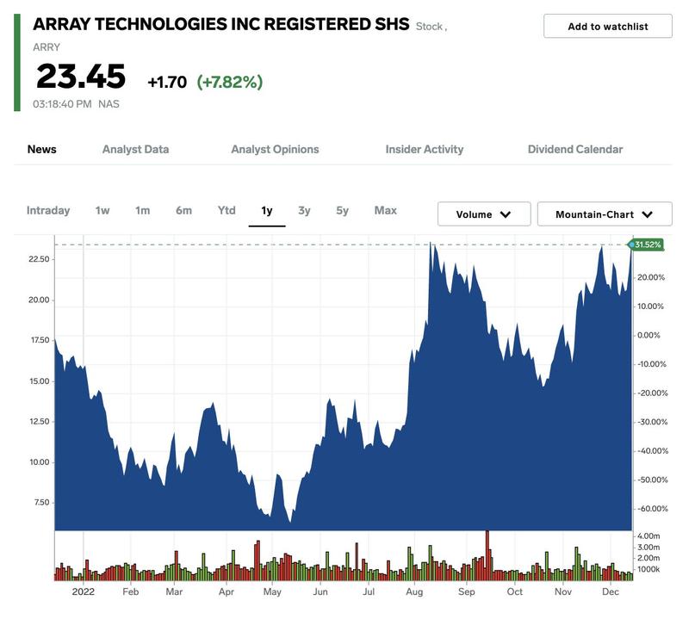Viewport: 689px width, 619px height.
Task: Show the 6m chart range
Action: [183, 210]
